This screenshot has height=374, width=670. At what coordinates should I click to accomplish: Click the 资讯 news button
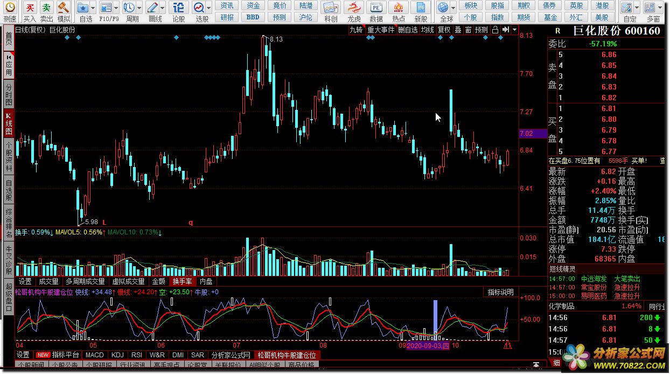click(x=228, y=5)
